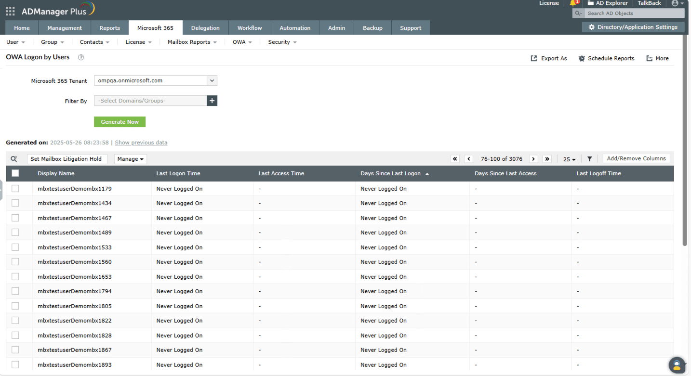Viewport: 691px width, 376px height.
Task: Go to the previous page of results
Action: (x=468, y=159)
